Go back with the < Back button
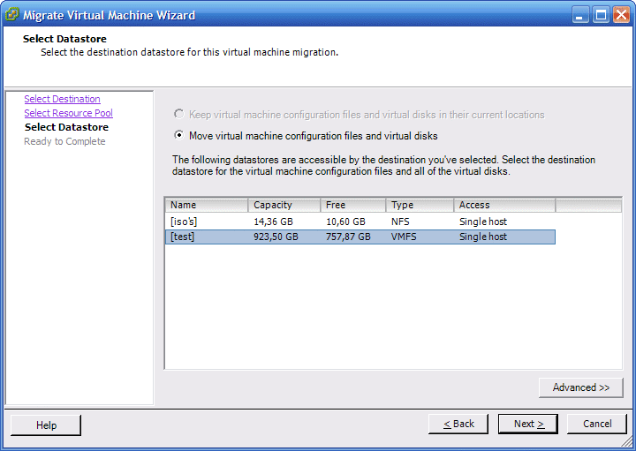The image size is (636, 451). 458,425
